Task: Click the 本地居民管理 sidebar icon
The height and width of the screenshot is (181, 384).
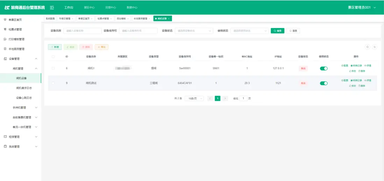Action: pos(5,49)
